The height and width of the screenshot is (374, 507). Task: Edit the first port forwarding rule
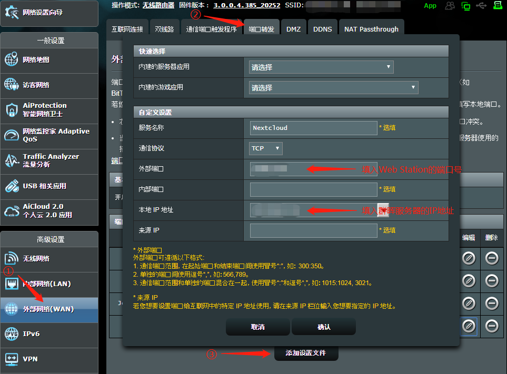[469, 258]
